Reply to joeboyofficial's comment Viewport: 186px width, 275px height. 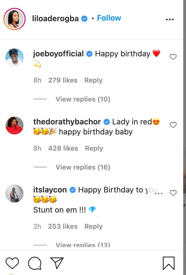click(93, 80)
